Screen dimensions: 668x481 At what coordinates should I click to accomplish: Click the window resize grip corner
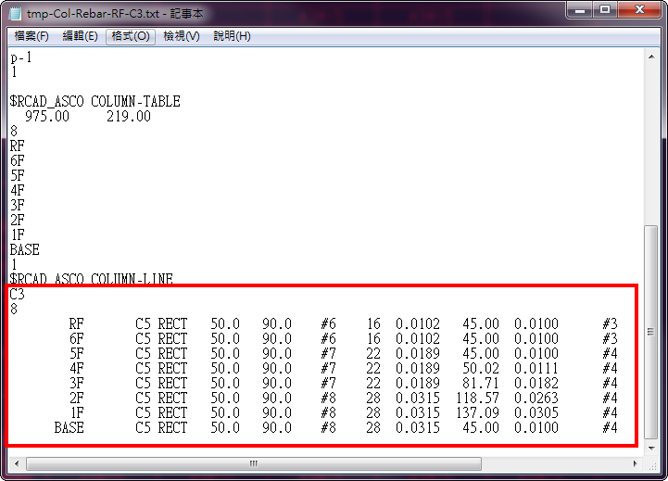tap(652, 465)
